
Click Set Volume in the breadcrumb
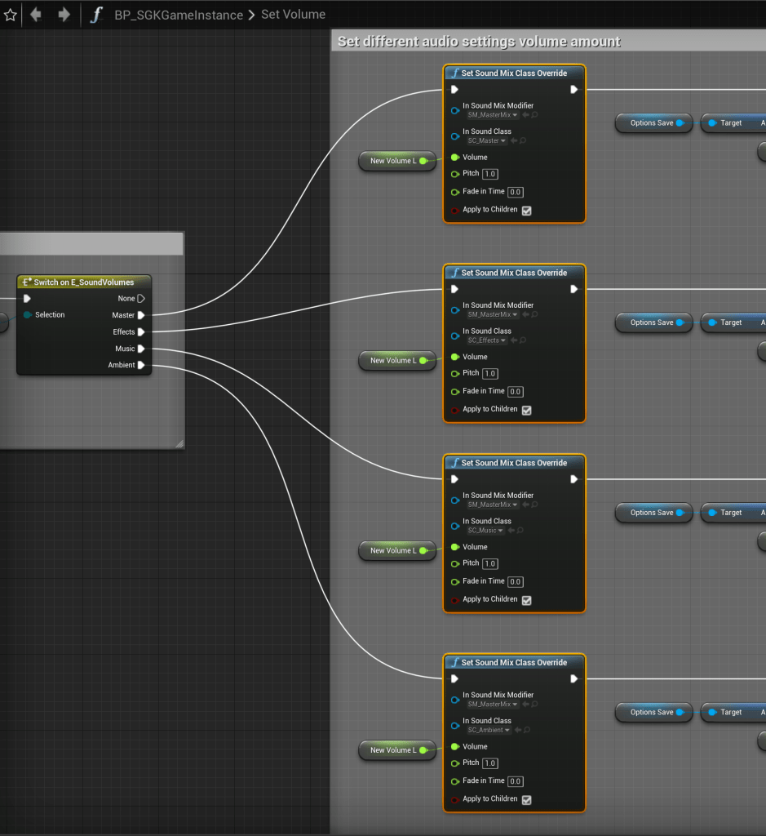[x=293, y=15]
